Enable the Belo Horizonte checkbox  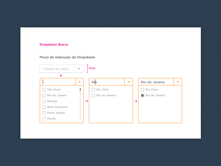pos(44,107)
